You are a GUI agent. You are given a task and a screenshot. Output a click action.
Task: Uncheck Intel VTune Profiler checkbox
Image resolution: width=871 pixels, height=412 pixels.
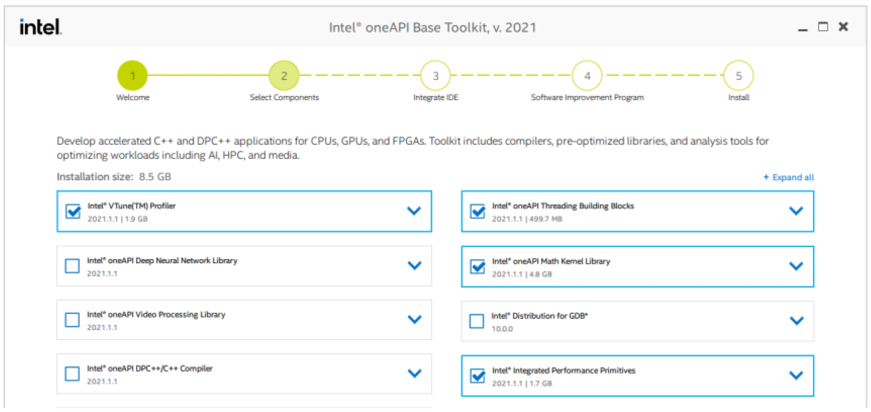[73, 212]
